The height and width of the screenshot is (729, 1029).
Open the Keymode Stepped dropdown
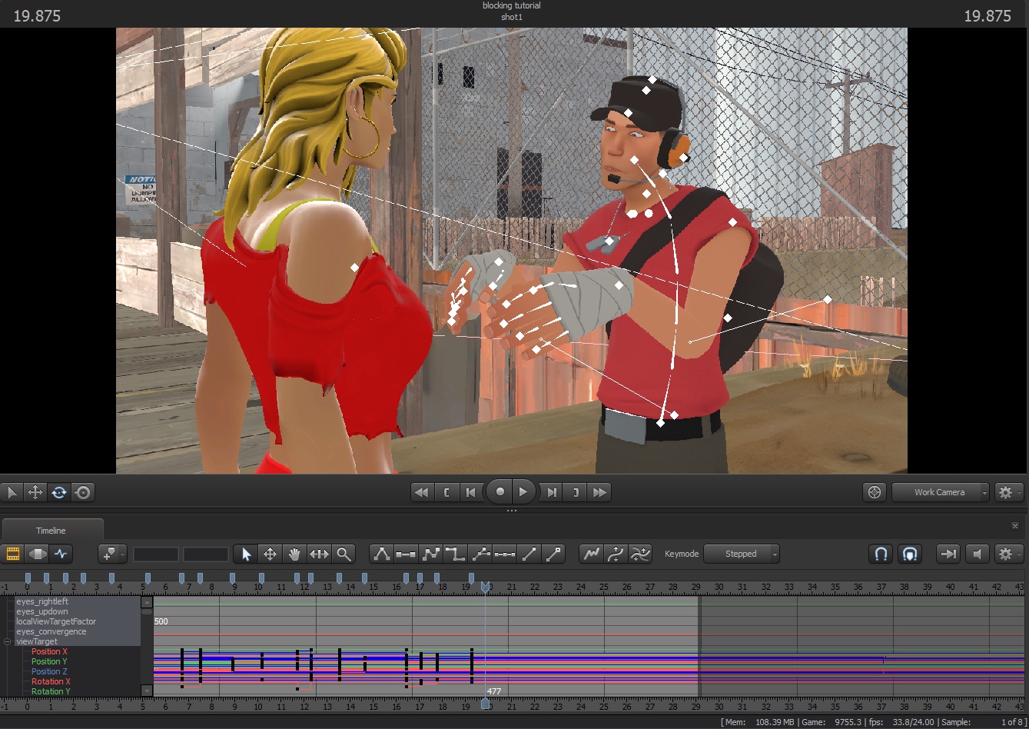741,554
